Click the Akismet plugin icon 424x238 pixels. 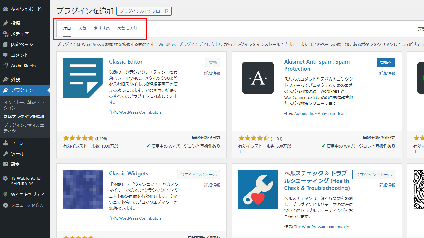click(x=258, y=78)
